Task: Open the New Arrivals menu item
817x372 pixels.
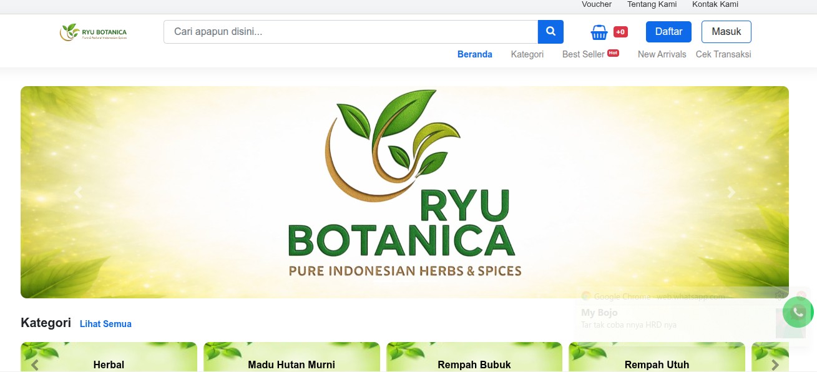Action: (x=662, y=54)
